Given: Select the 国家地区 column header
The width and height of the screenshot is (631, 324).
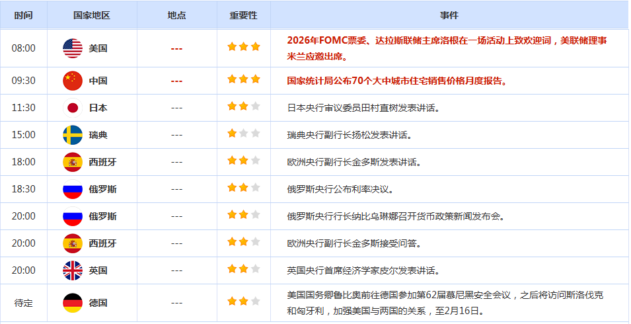Looking at the screenshot, I should [92, 15].
